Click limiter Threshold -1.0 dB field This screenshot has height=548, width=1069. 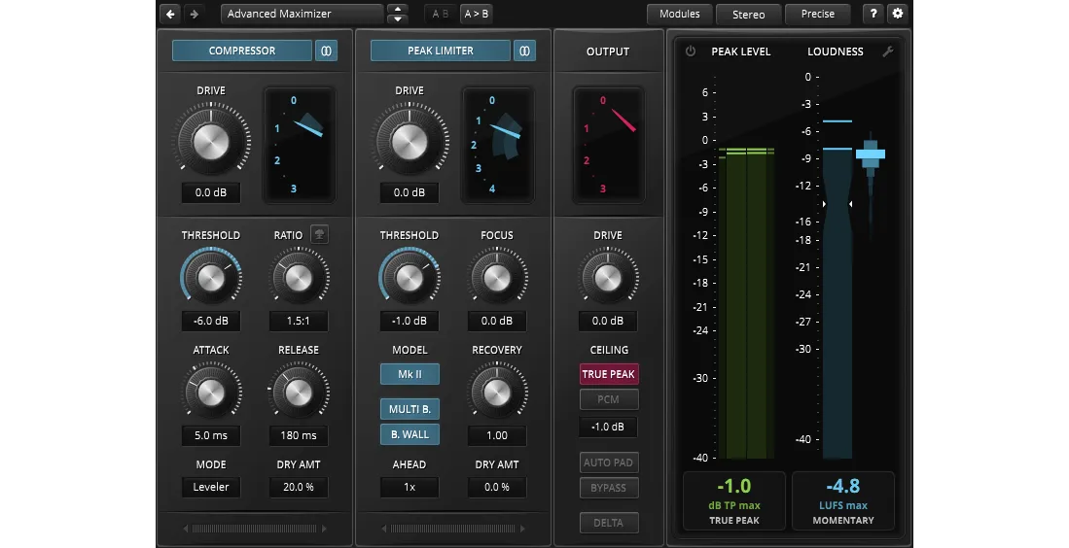pyautogui.click(x=410, y=321)
